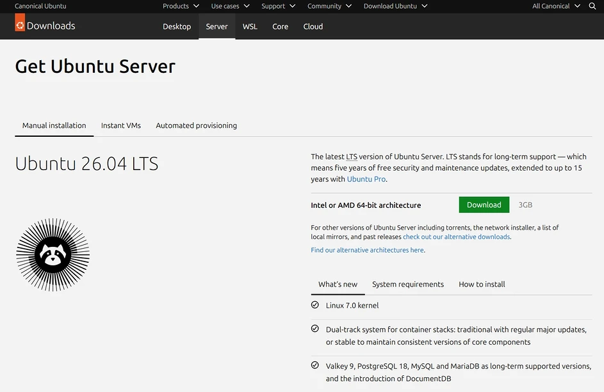The width and height of the screenshot is (604, 392).
Task: Click check icon beside Dual-track system item
Action: [314, 329]
